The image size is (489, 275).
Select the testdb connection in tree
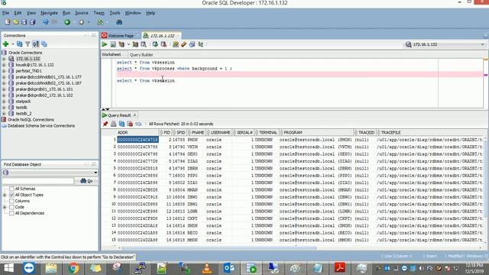click(21, 107)
